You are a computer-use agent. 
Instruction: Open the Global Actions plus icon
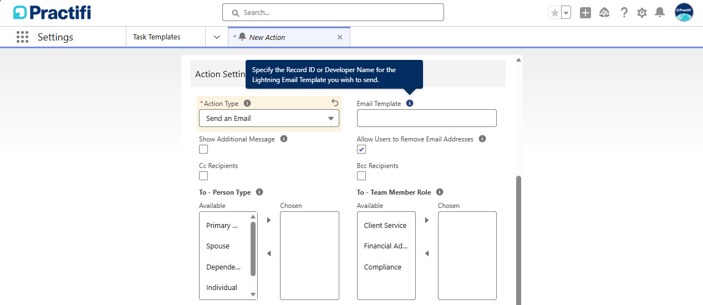(585, 13)
